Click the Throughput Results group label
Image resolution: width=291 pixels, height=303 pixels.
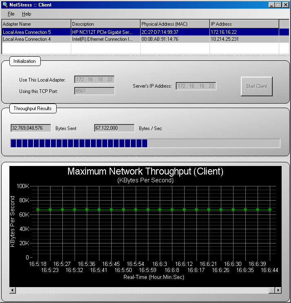tap(33, 108)
